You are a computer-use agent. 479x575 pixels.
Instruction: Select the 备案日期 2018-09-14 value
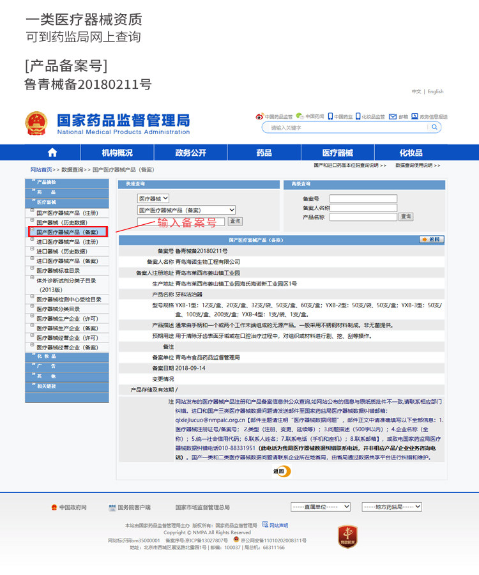[190, 368]
